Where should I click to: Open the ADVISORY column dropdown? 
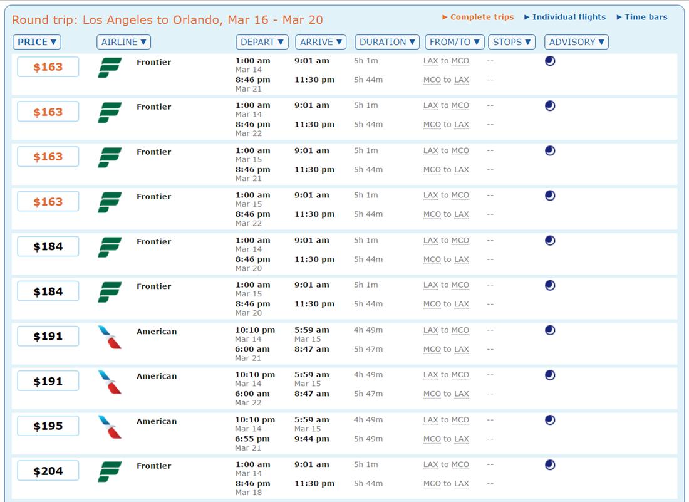[576, 42]
